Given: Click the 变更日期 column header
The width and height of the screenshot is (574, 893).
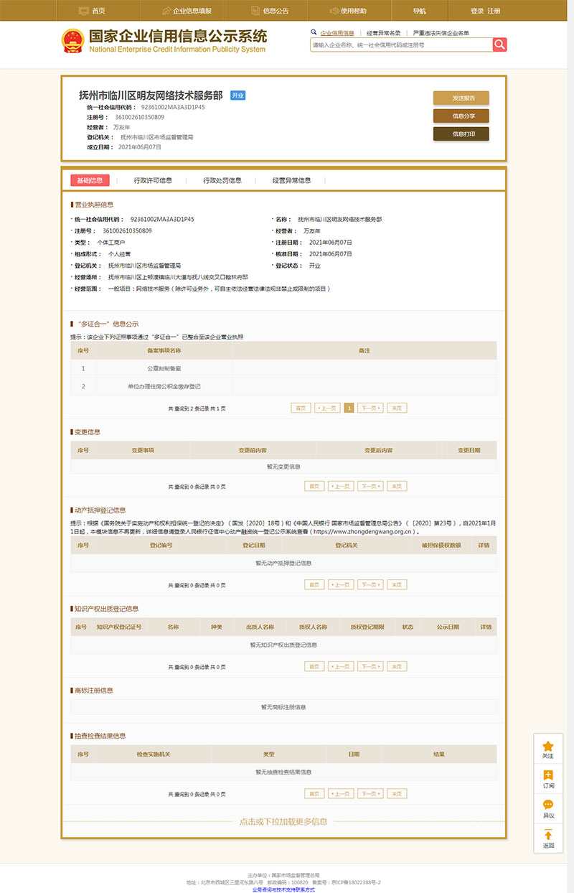Looking at the screenshot, I should coord(469,450).
